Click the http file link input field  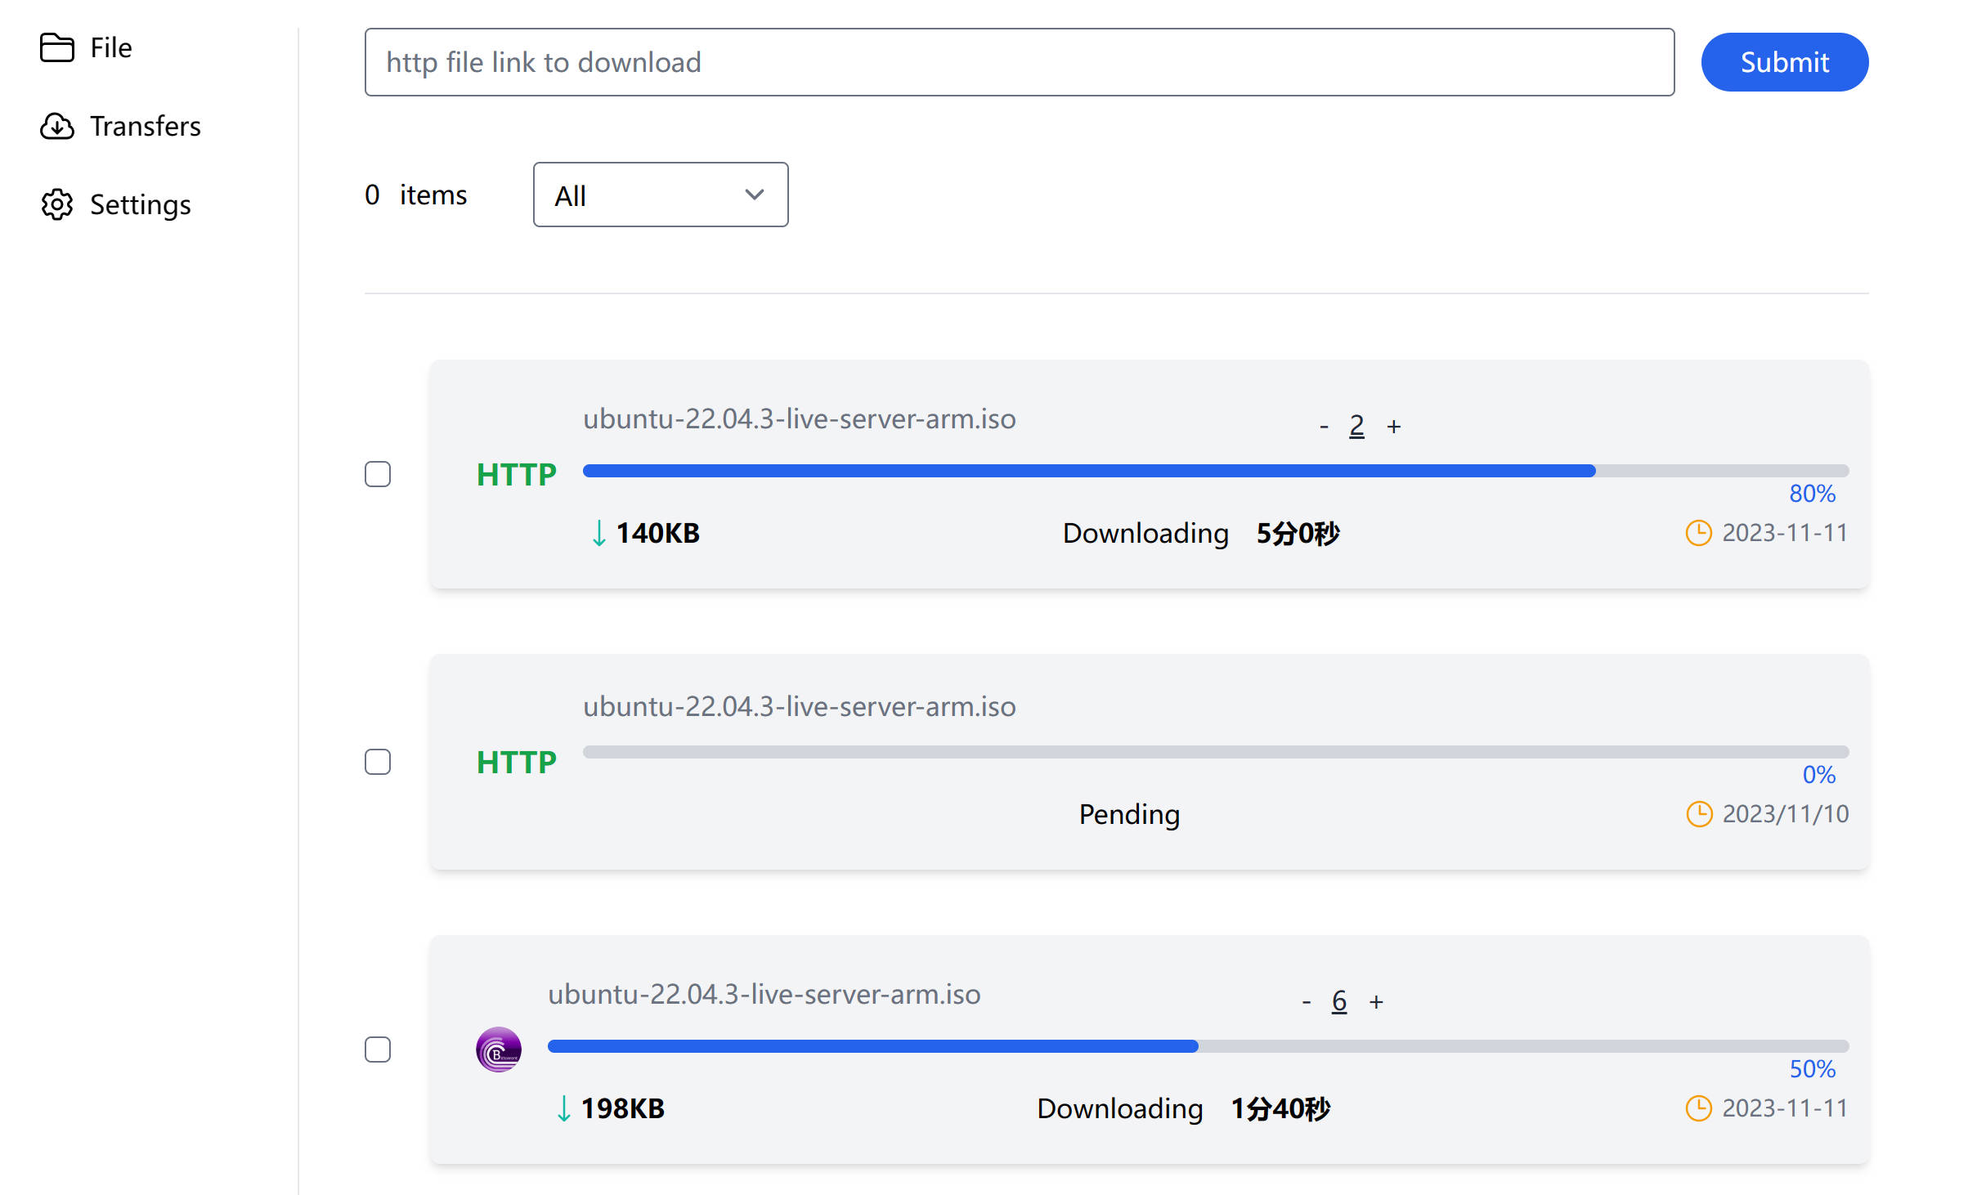pyautogui.click(x=1018, y=60)
